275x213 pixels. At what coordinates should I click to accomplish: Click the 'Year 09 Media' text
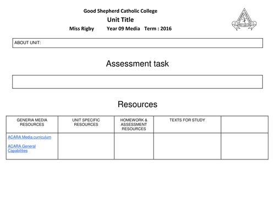point(123,29)
